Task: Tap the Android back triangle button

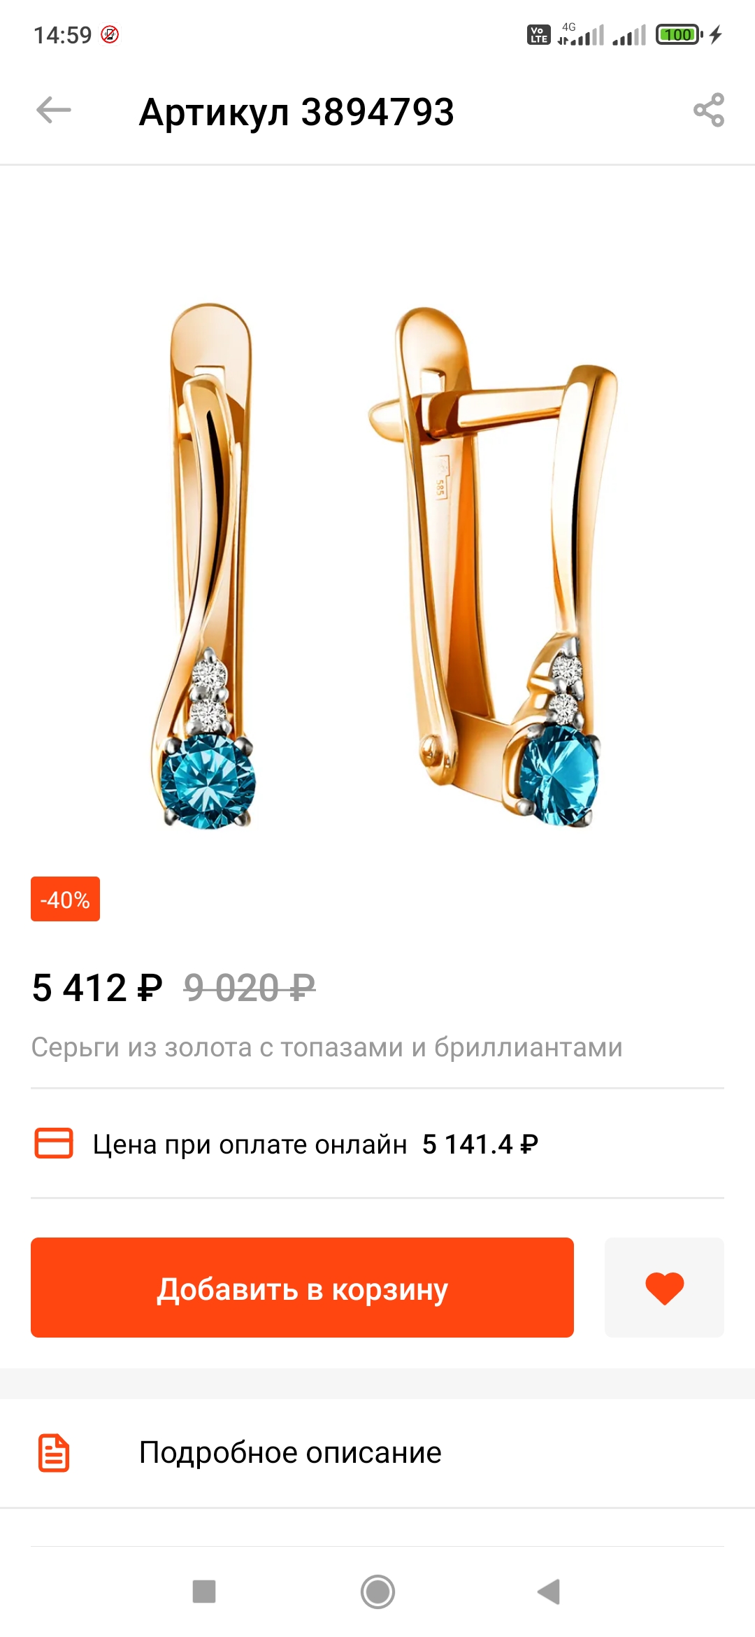Action: 549,1592
